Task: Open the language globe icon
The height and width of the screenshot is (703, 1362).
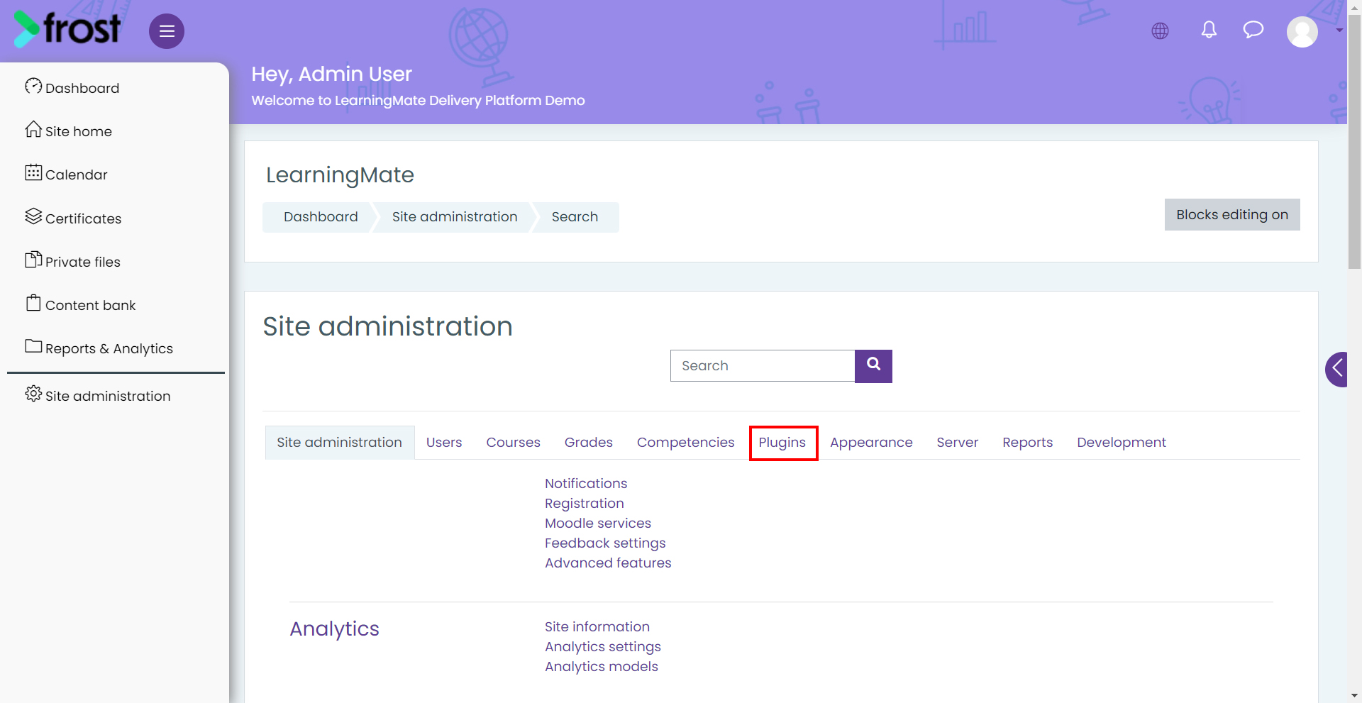Action: [x=1160, y=31]
